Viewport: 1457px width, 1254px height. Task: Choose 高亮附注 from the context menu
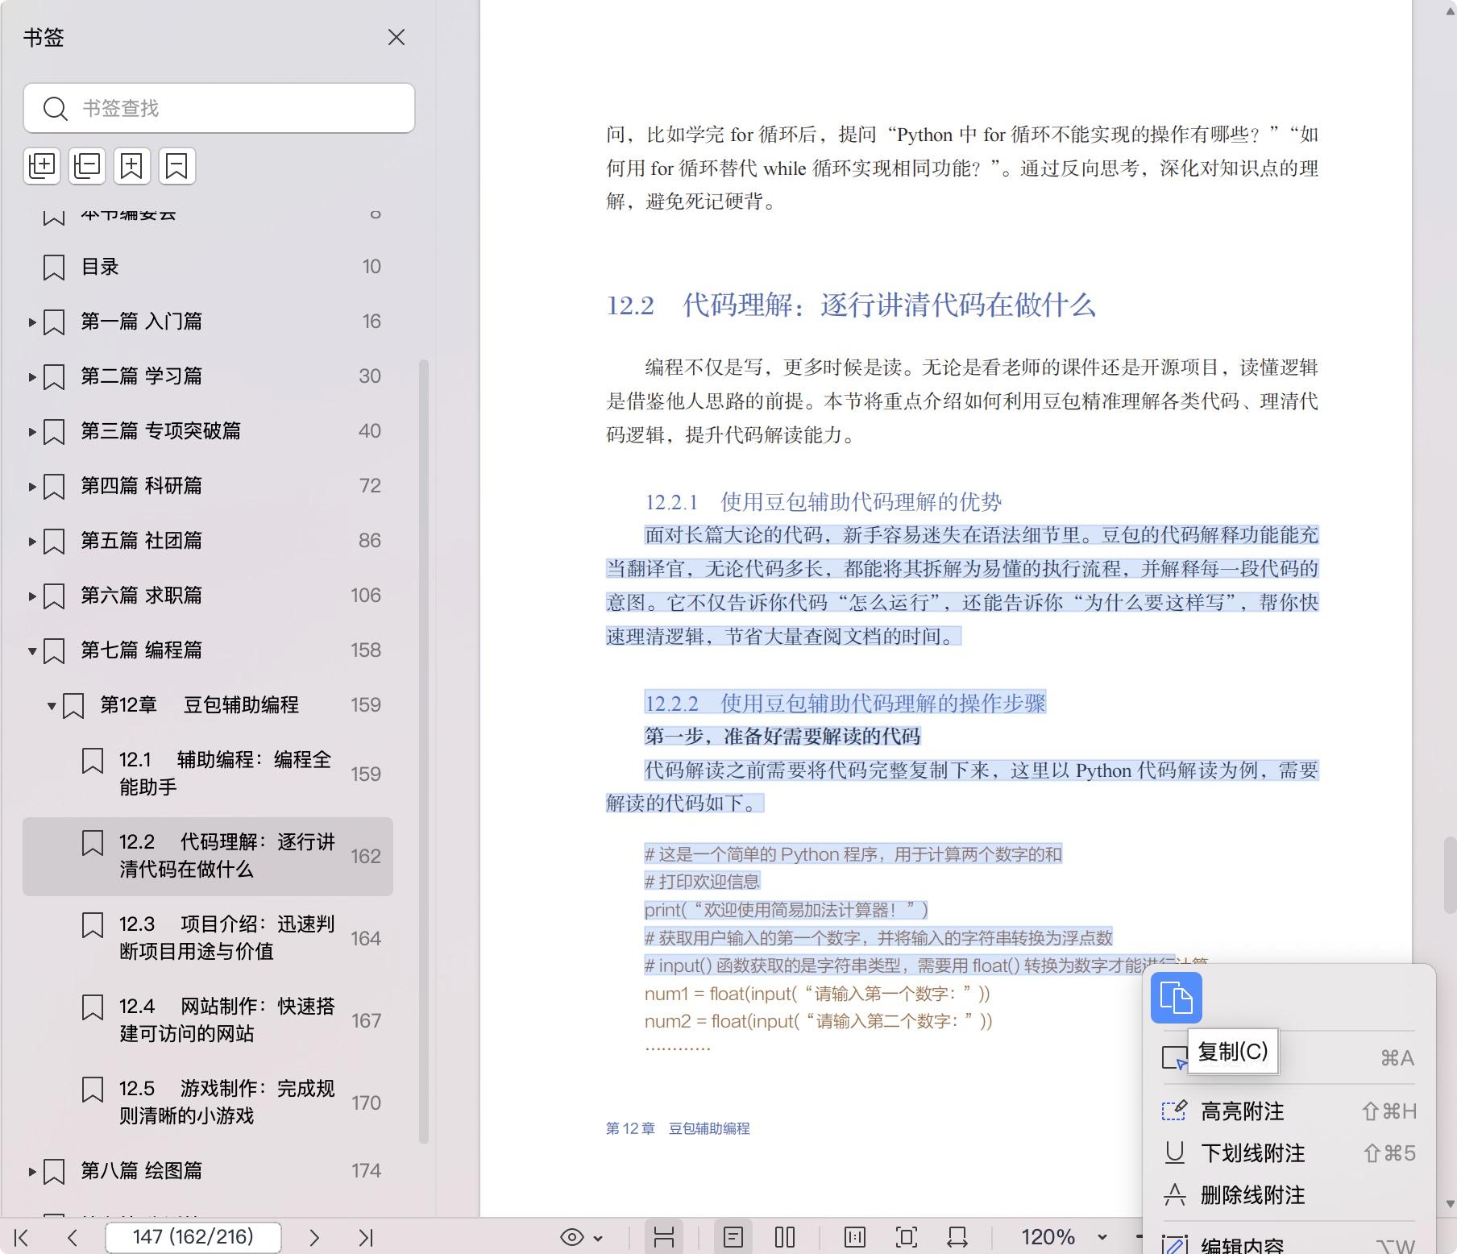[x=1289, y=1111]
